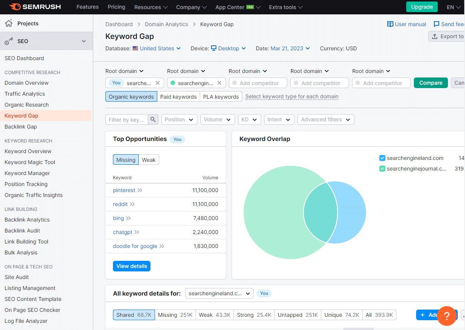465x330 pixels.
Task: Switch to the Strong 25.4K tab
Action: 254,315
